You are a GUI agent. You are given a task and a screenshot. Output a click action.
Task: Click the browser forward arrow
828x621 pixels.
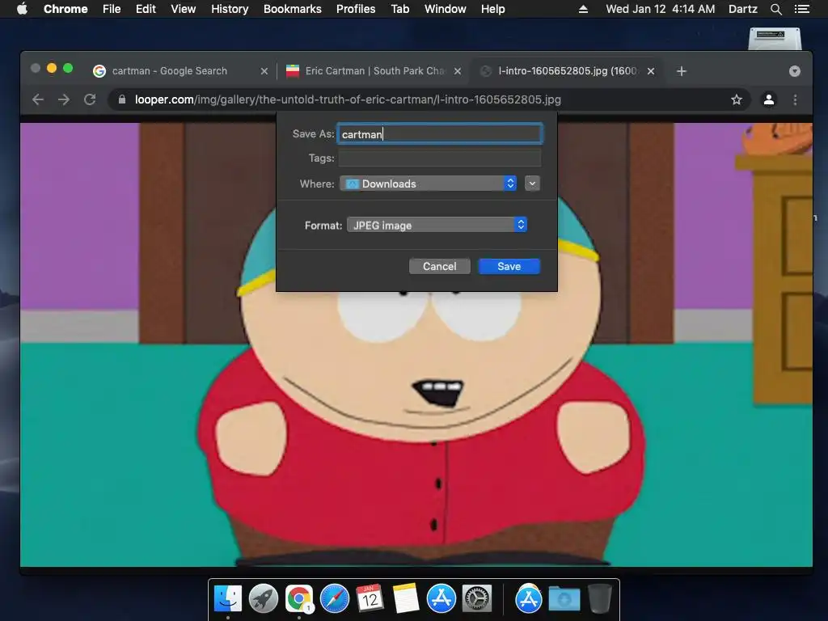[x=64, y=99]
